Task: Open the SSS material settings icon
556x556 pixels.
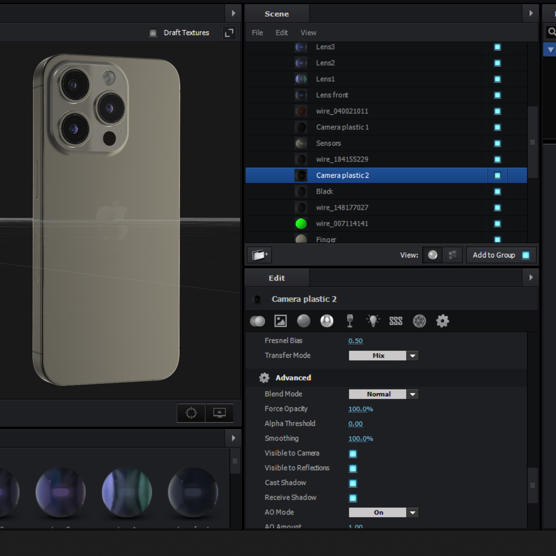Action: (395, 321)
